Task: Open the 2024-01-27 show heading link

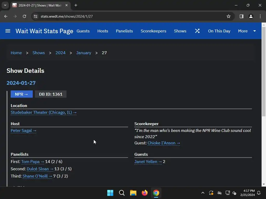Action: tap(21, 83)
